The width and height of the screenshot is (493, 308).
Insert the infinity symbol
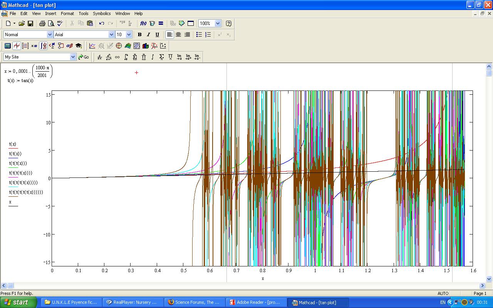(x=117, y=57)
